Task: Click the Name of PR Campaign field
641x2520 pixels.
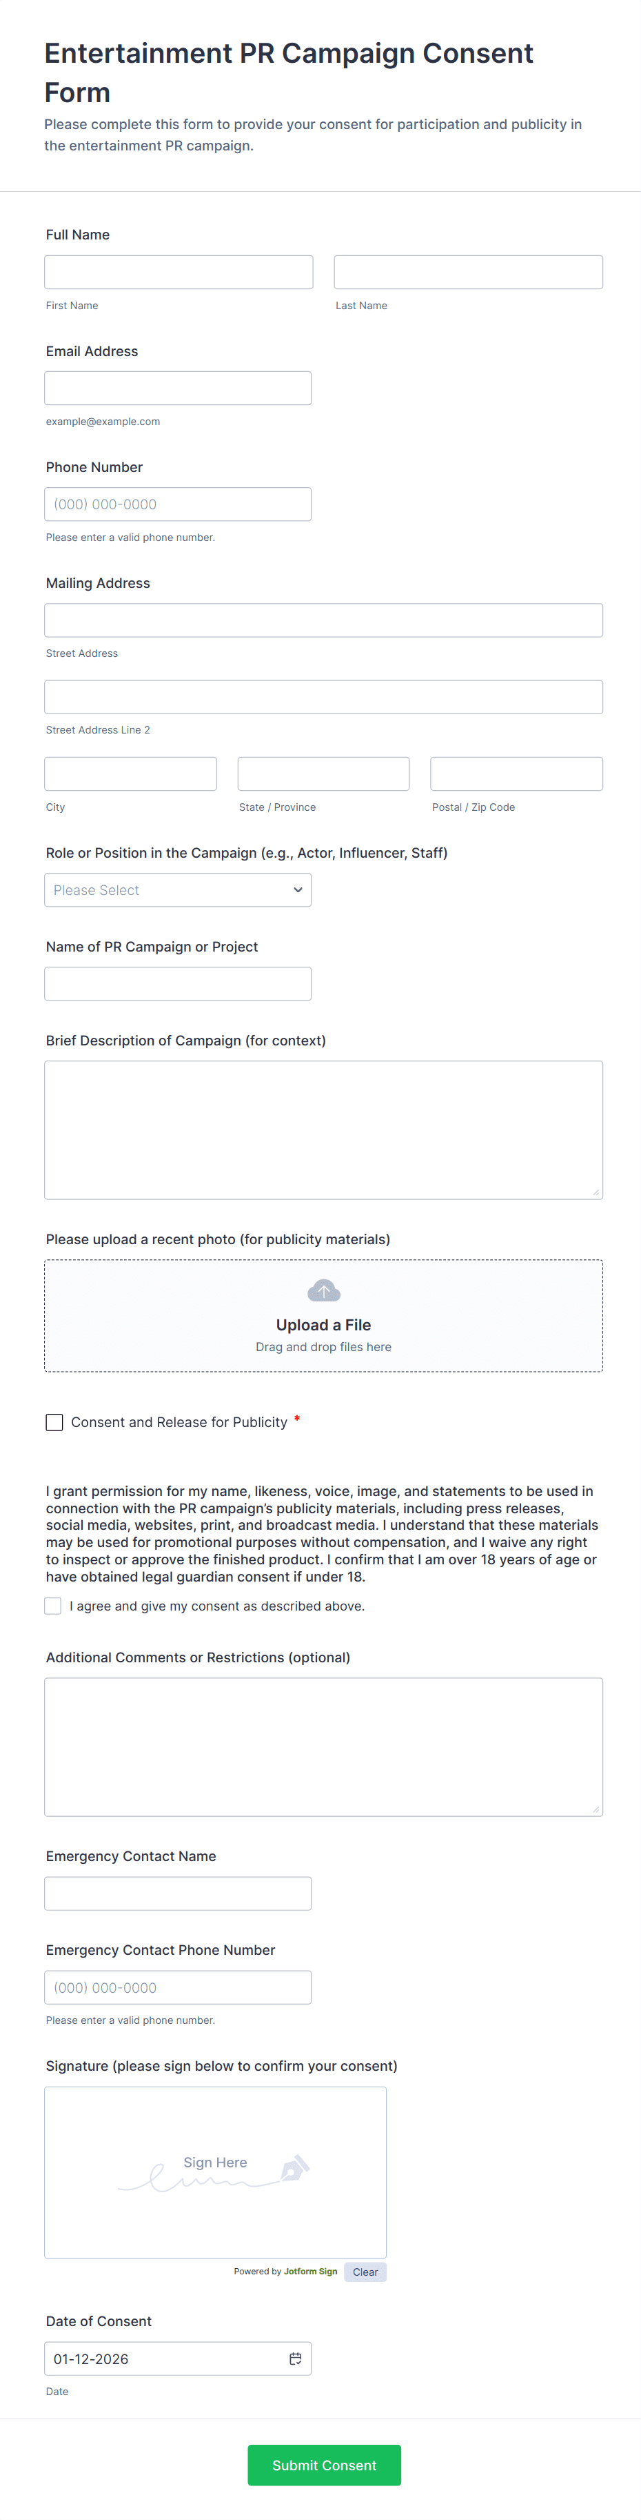Action: point(178,984)
